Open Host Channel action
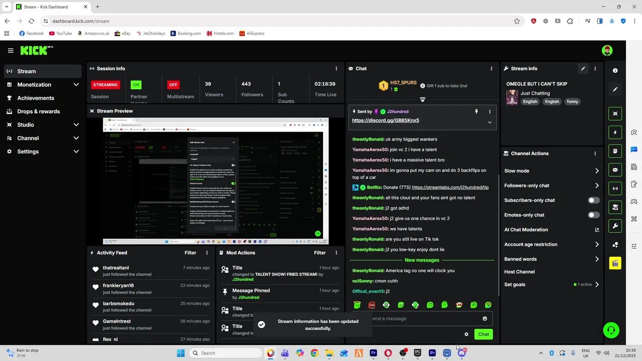This screenshot has width=642, height=361. [519, 272]
